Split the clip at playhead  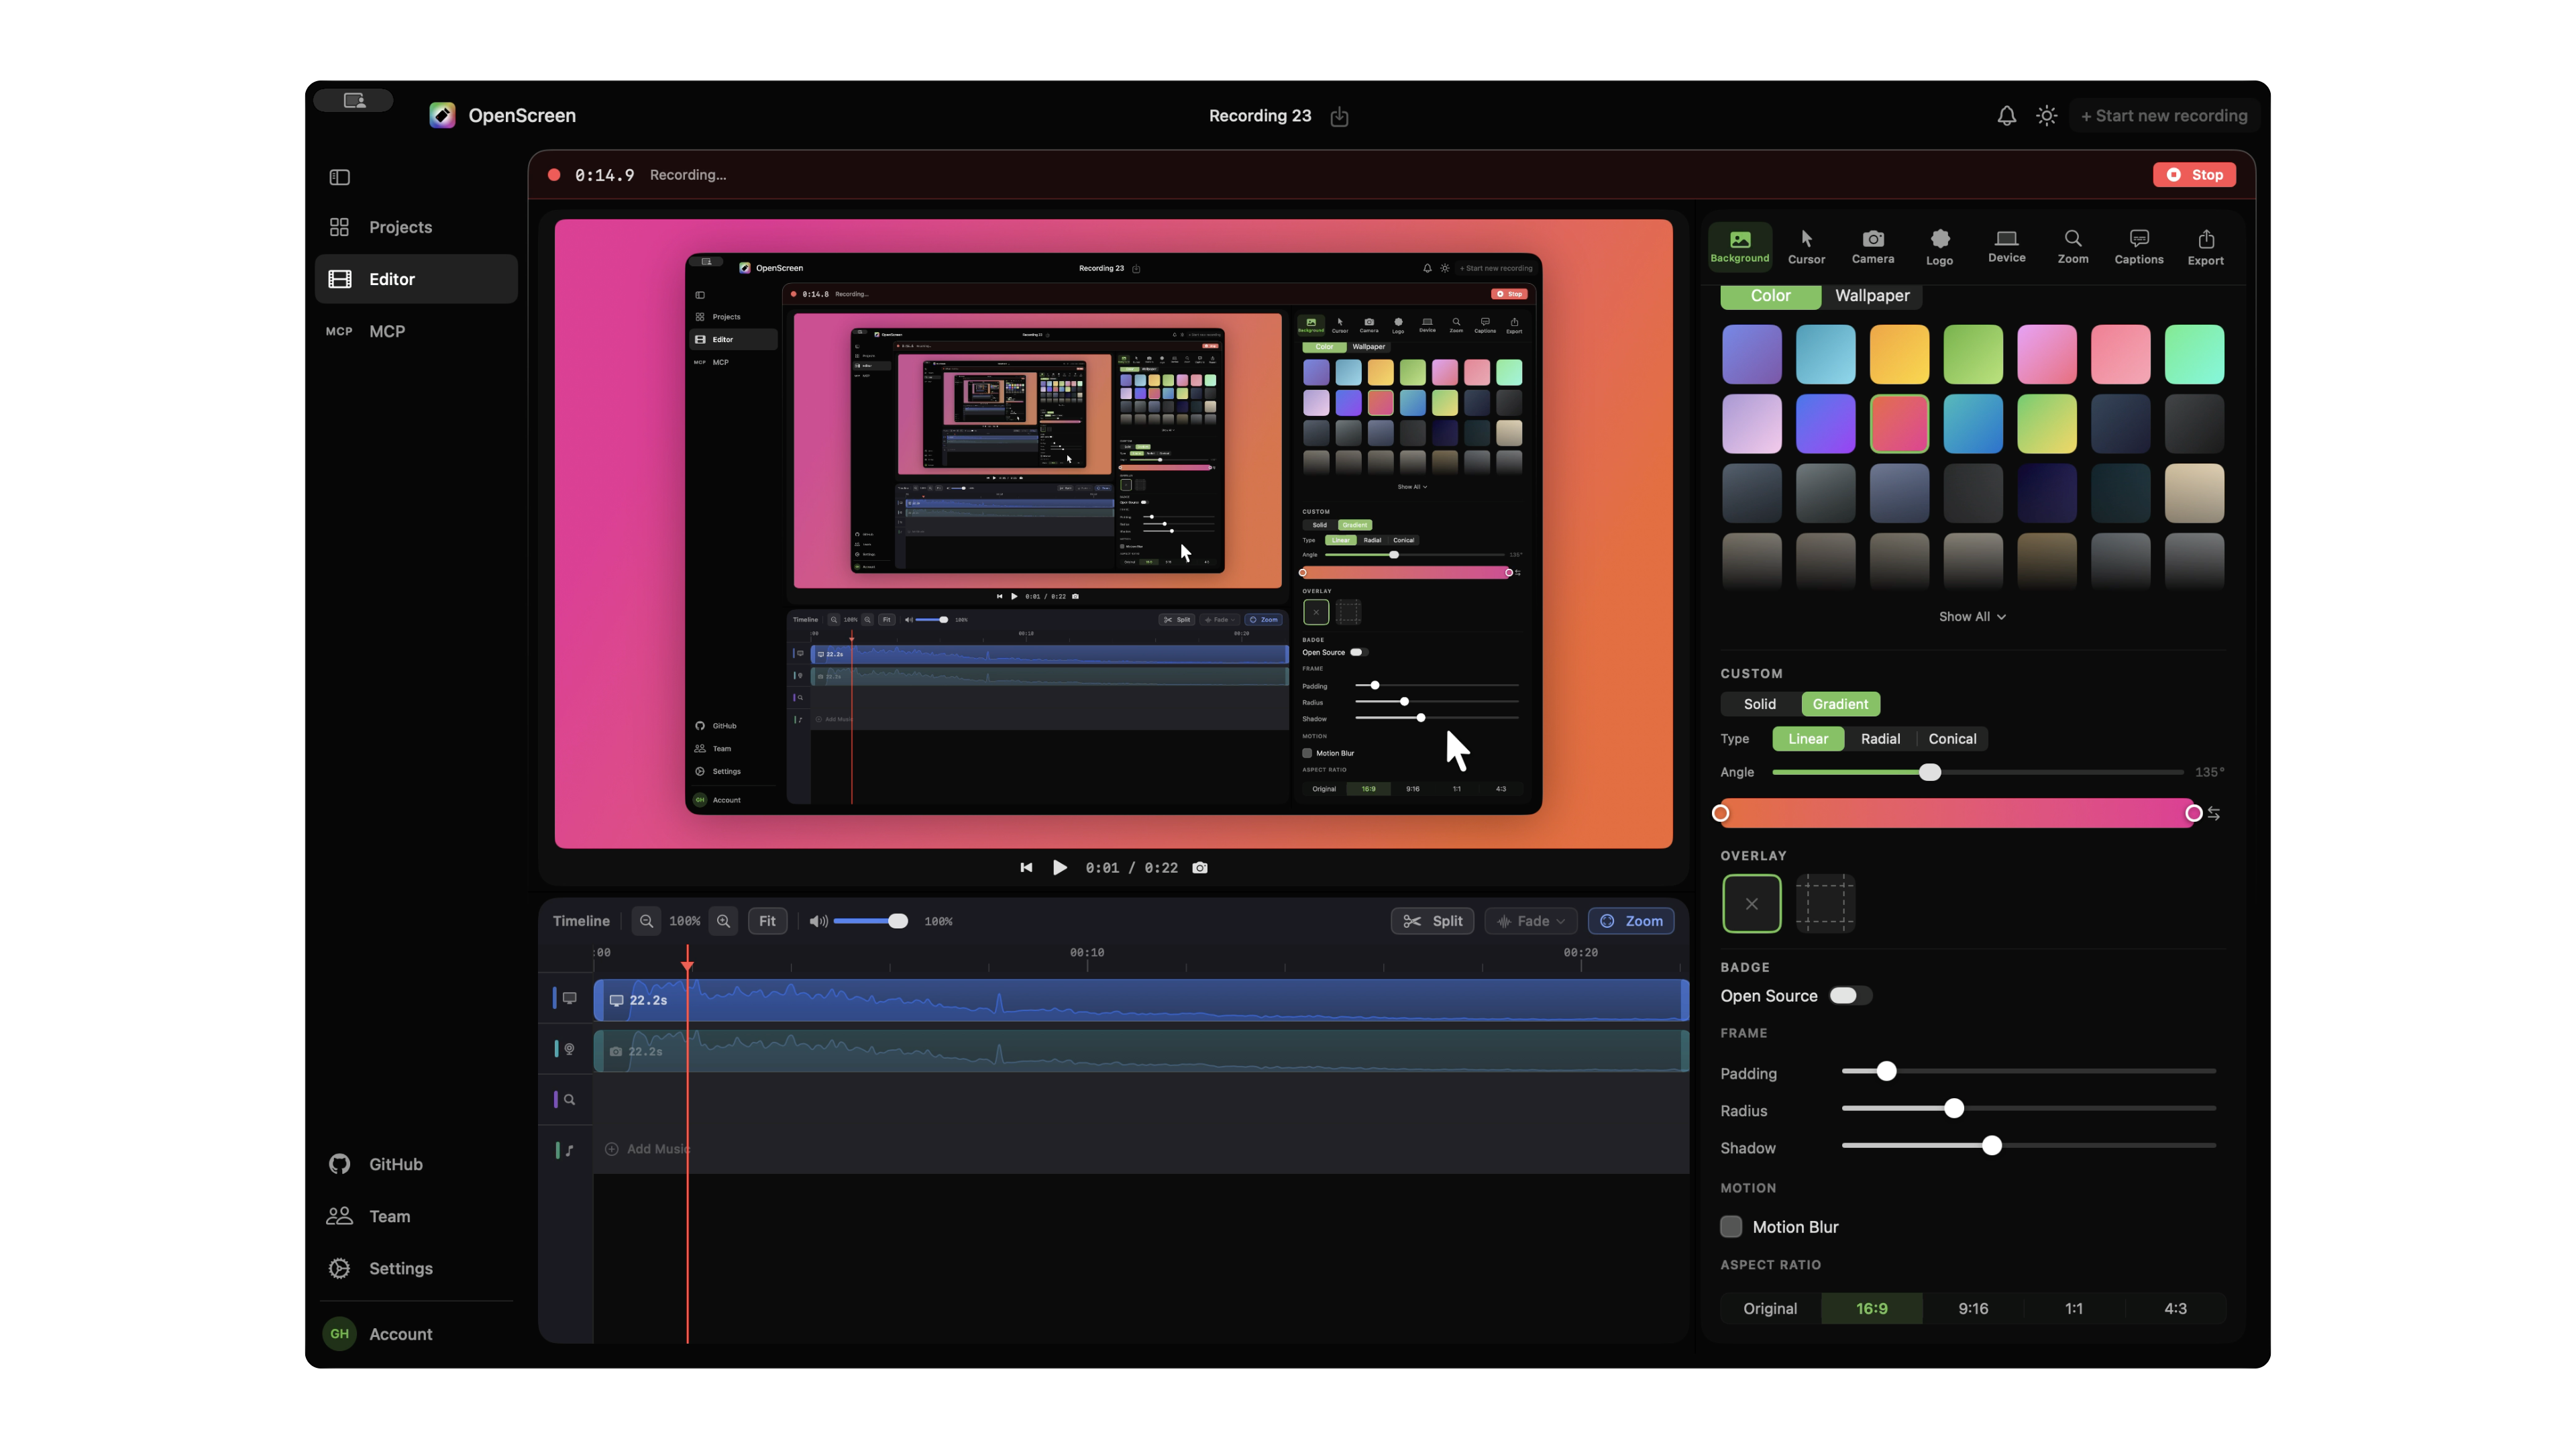(1432, 921)
